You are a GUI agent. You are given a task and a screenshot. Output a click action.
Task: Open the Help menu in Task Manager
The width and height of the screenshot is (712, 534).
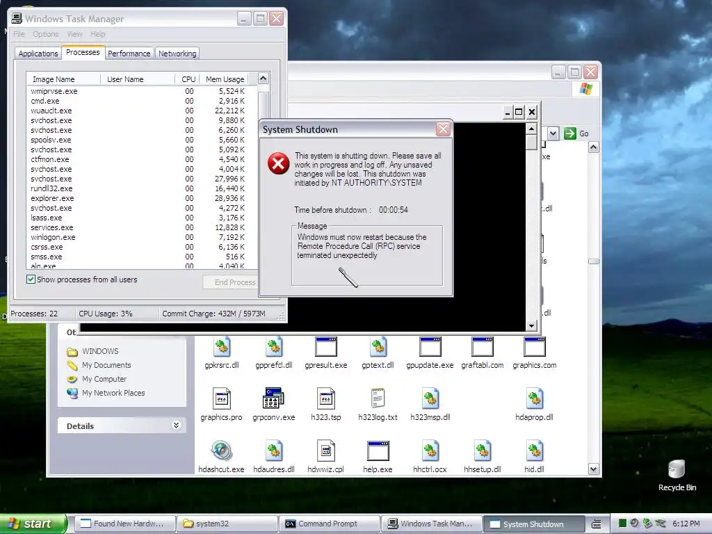coord(97,34)
